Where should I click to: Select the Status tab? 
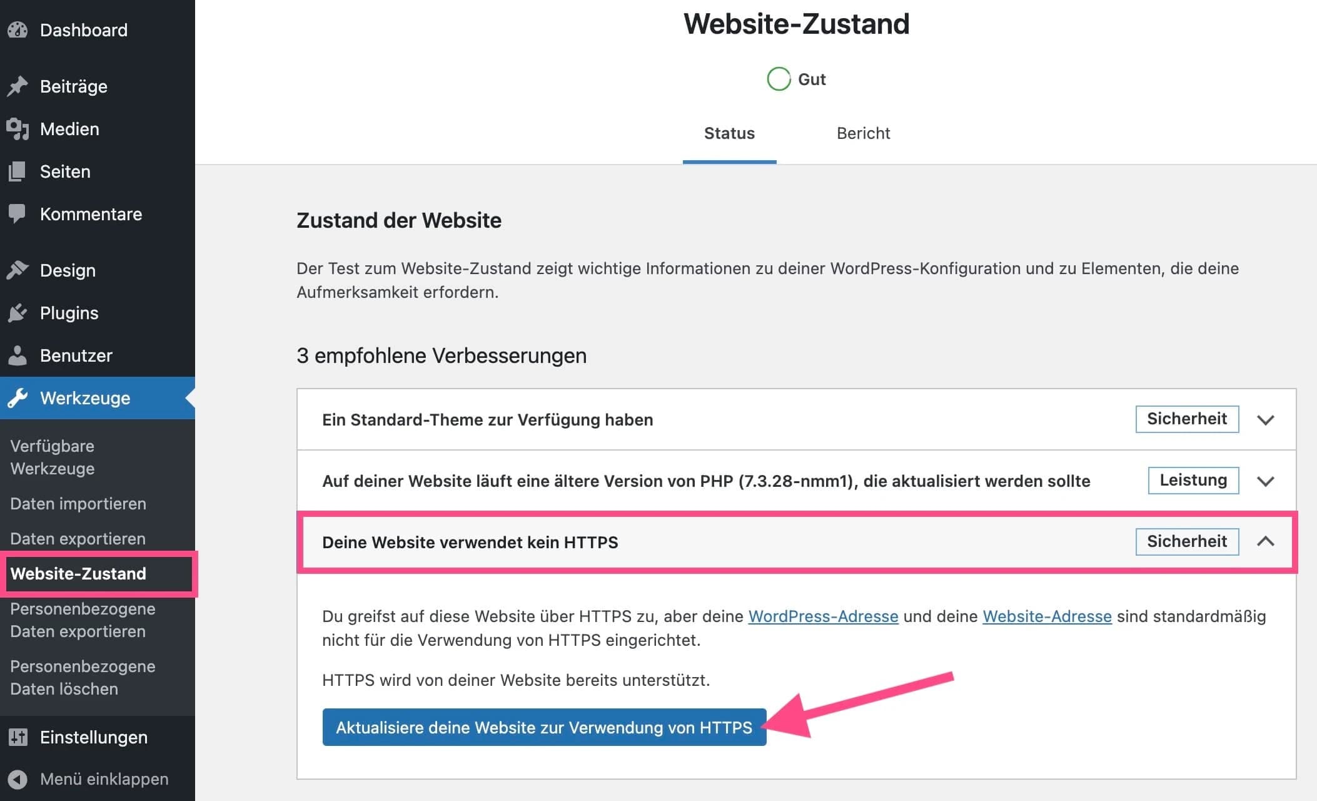point(729,133)
